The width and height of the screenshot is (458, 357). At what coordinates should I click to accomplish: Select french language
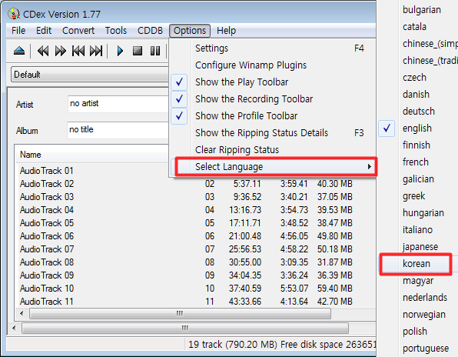pyautogui.click(x=416, y=162)
